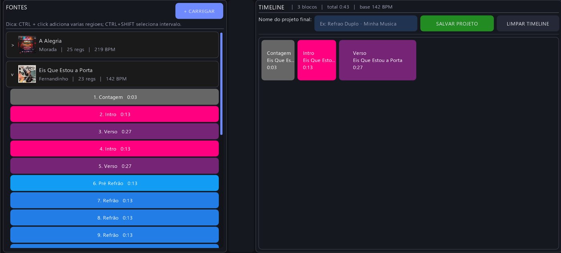Screen dimensions: 561x253
Task: Choose region 6. Pré Refrão 0:13
Action: [115, 183]
